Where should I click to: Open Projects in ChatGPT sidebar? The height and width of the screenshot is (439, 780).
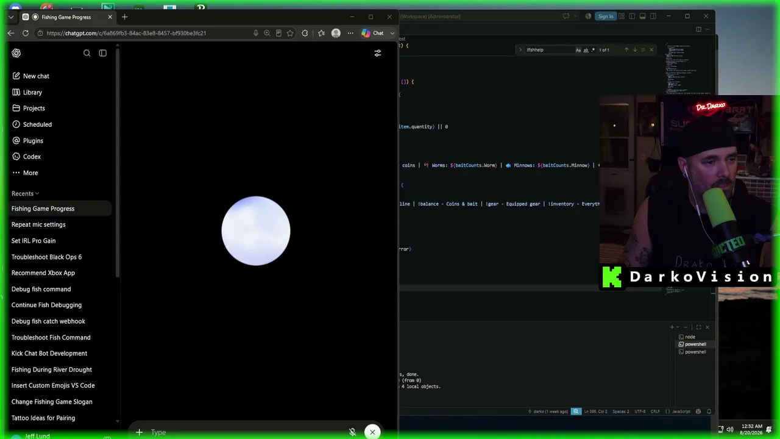[x=28, y=108]
